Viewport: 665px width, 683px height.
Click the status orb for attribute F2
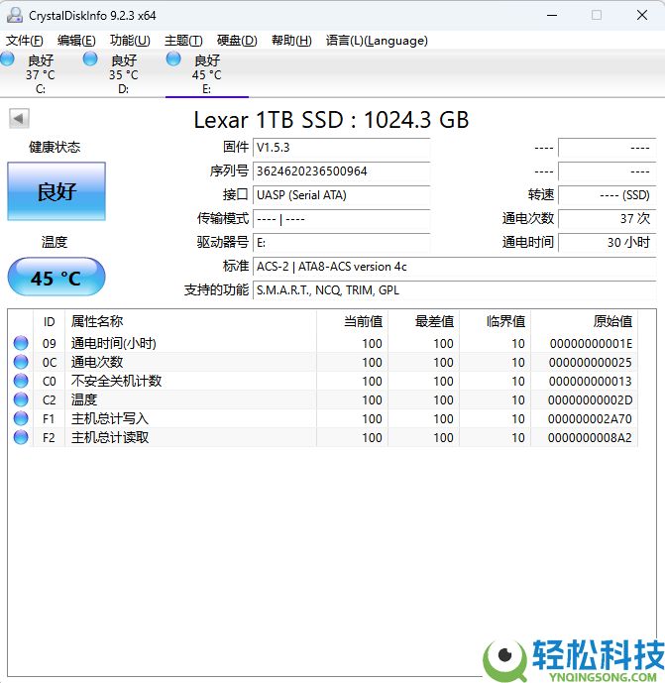click(21, 437)
